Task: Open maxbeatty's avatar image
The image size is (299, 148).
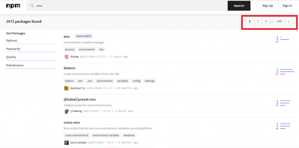Action: [x=67, y=88]
